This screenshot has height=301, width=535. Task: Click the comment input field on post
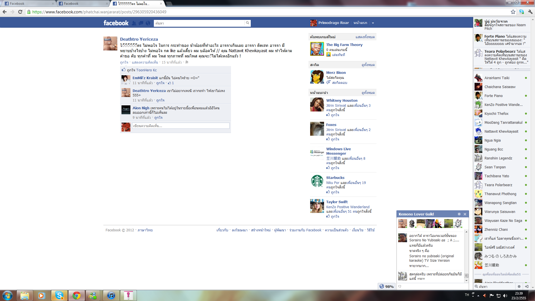[x=181, y=126]
